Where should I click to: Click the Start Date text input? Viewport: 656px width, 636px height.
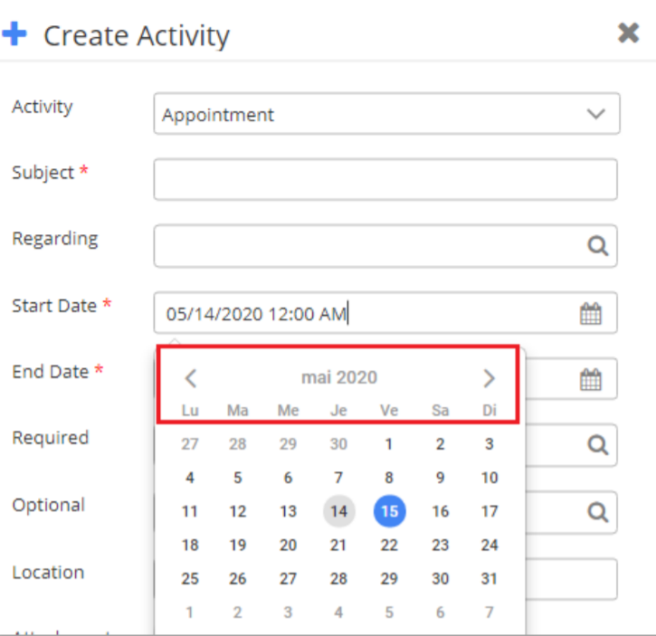(x=362, y=314)
